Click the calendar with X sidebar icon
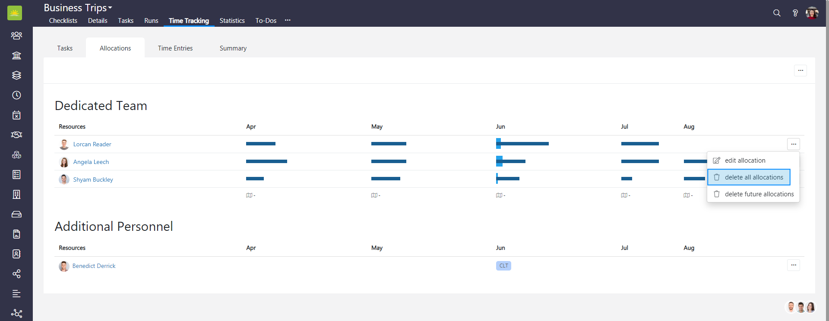This screenshot has height=321, width=829. [16, 115]
